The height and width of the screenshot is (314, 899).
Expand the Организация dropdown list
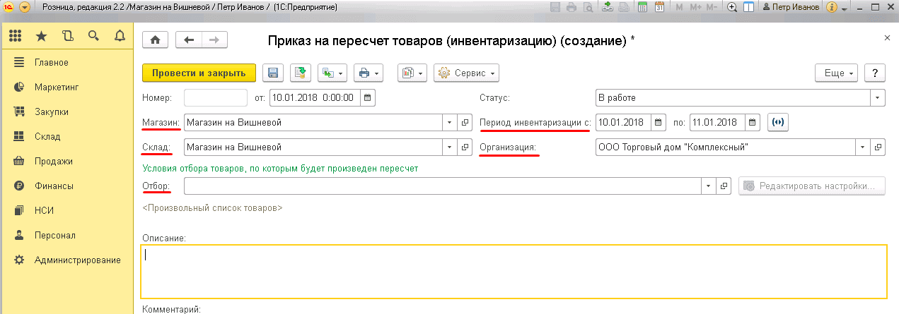tap(862, 147)
